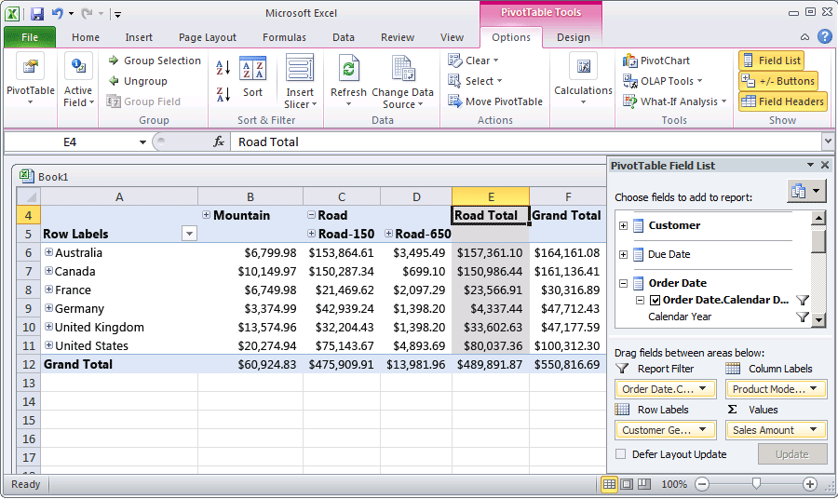Open the Design ribbon tab
This screenshot has width=838, height=499.
(573, 37)
